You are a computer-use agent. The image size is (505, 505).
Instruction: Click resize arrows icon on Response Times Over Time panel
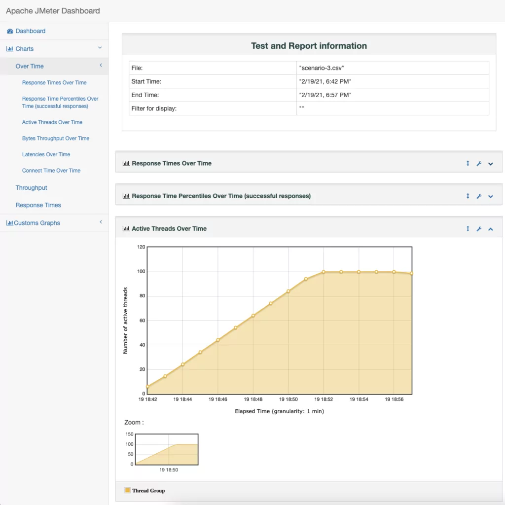pyautogui.click(x=468, y=163)
